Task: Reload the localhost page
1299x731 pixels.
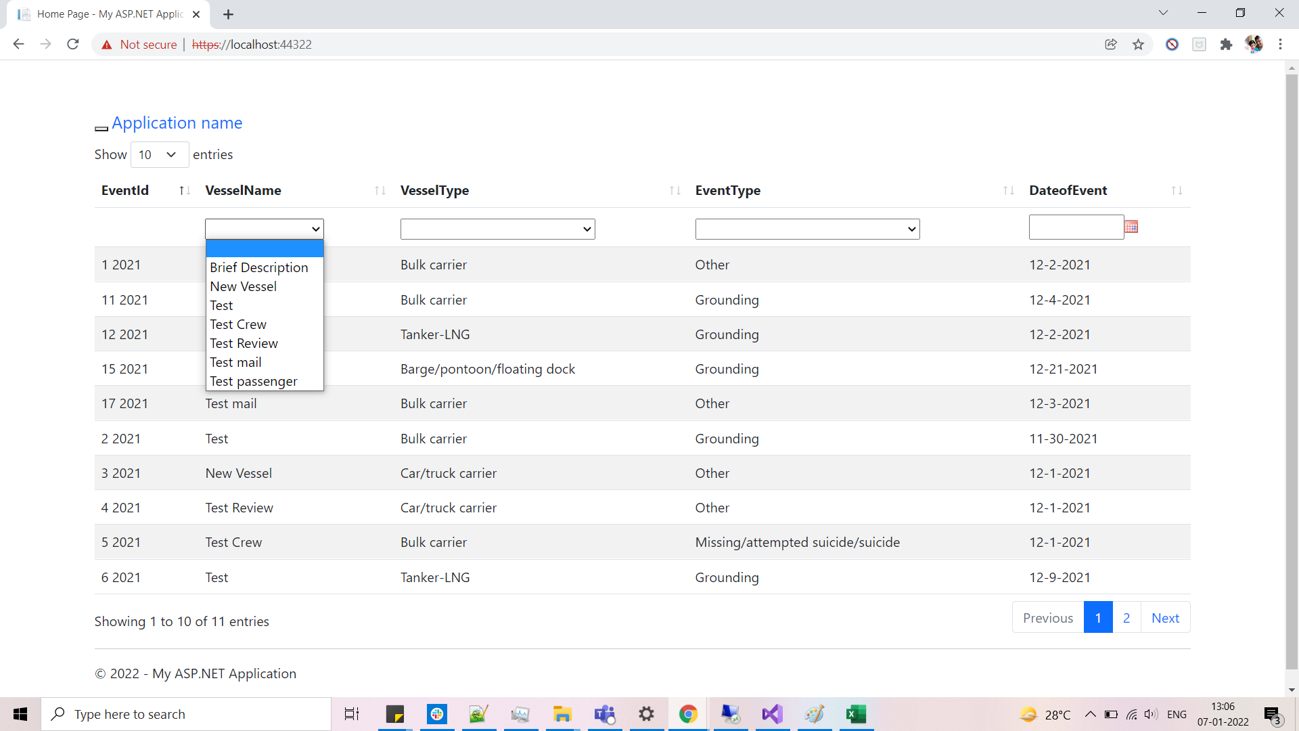Action: 72,44
